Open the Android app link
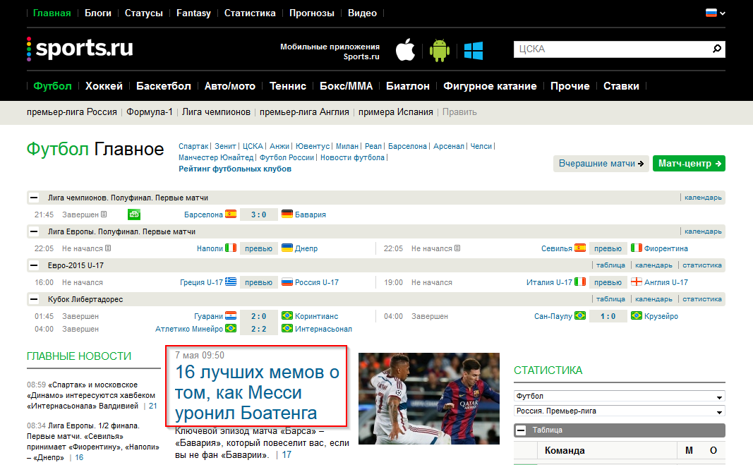This screenshot has width=753, height=465. (x=440, y=50)
